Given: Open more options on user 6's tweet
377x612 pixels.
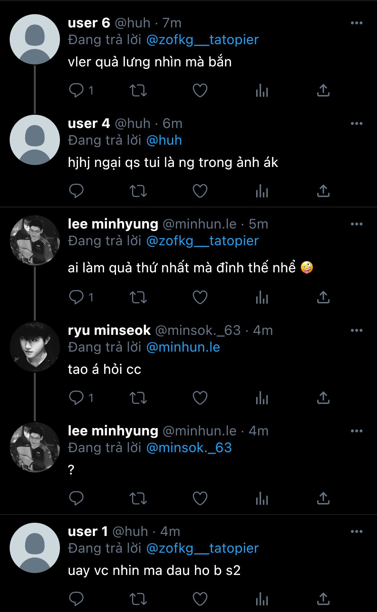Looking at the screenshot, I should 356,23.
